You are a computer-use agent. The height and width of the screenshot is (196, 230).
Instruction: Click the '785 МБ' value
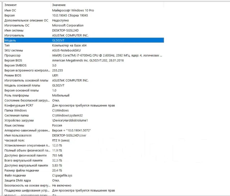click(x=57, y=155)
